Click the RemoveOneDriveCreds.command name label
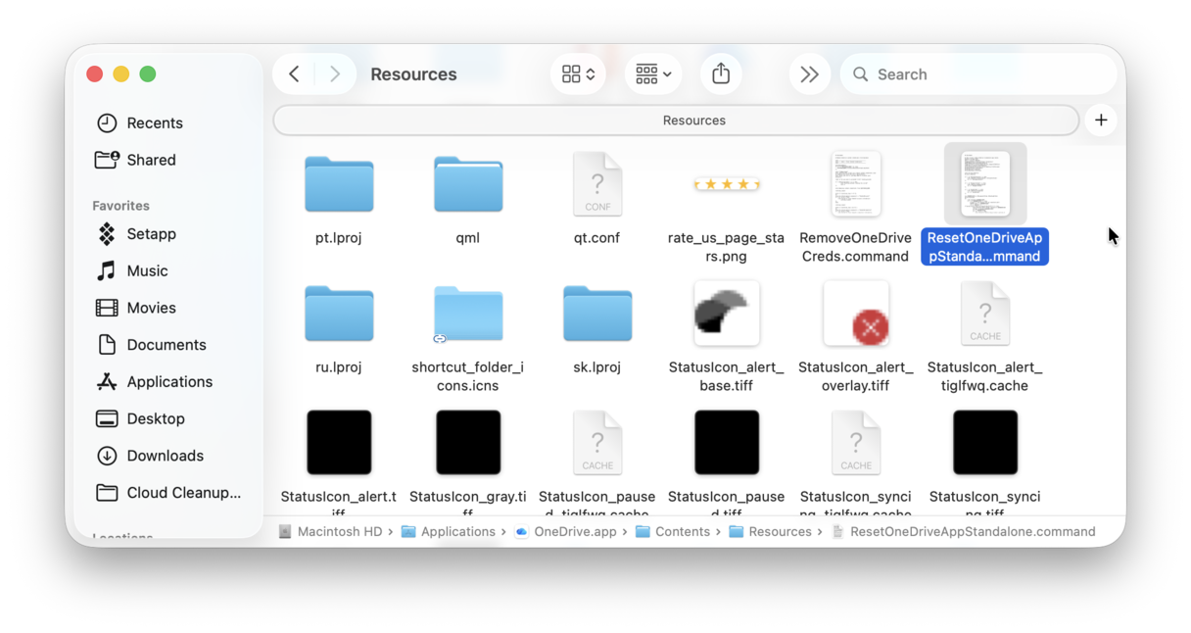 pos(856,247)
